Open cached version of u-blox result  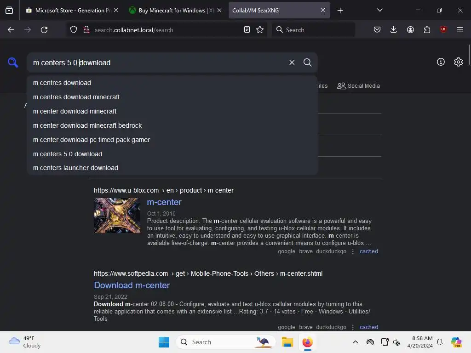[x=368, y=251]
